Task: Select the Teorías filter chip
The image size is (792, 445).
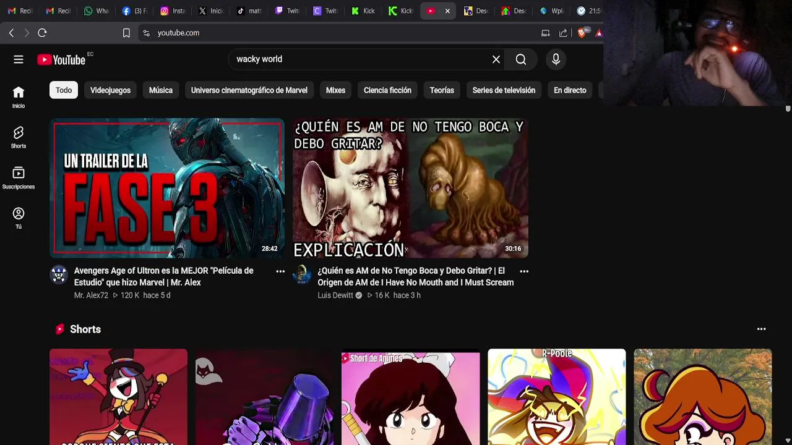Action: (x=442, y=90)
